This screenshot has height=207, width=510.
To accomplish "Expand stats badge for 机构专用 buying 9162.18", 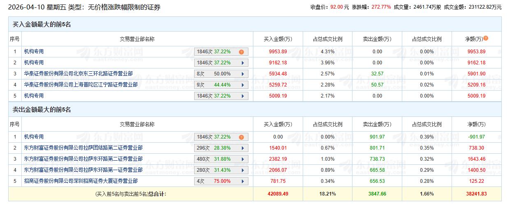I will click(221, 63).
